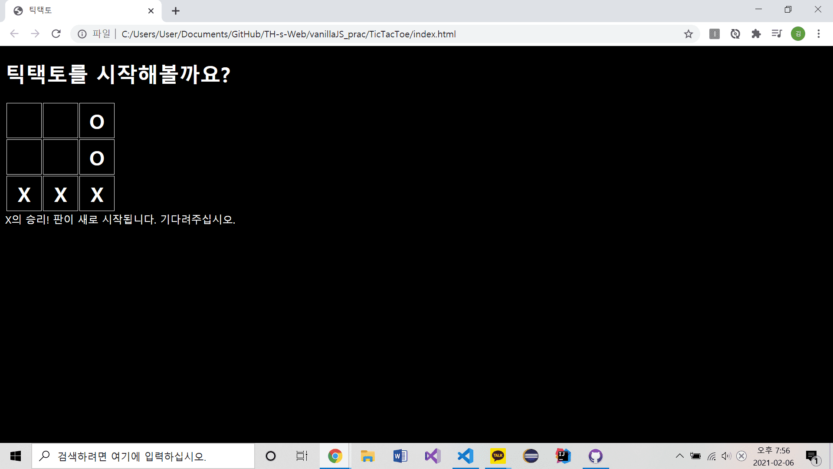Click the empty center board cell
This screenshot has width=833, height=469.
[x=60, y=157]
